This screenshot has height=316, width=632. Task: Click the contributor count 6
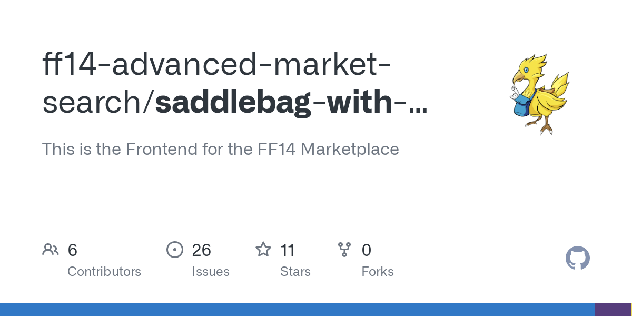[x=73, y=250]
